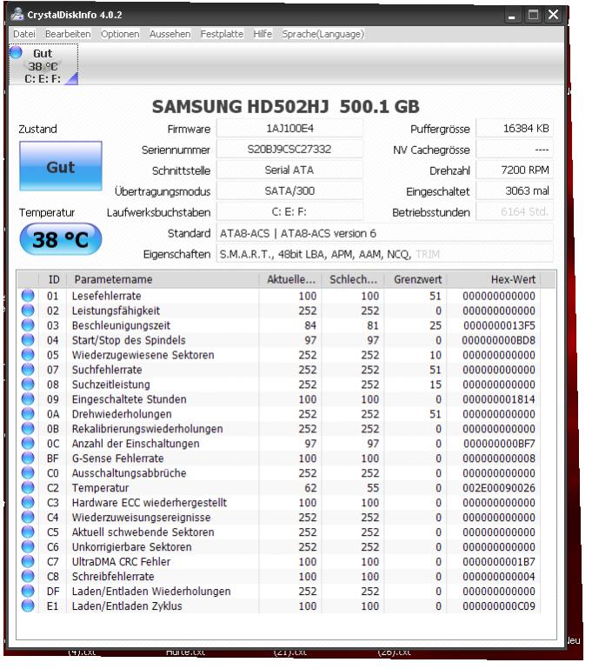The width and height of the screenshot is (592, 669).
Task: Select the Start/Stop des Spindels row text
Action: [x=129, y=340]
